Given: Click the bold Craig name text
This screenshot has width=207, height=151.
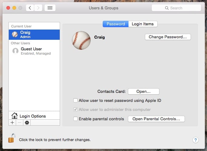Looking at the screenshot, I should click(99, 37).
